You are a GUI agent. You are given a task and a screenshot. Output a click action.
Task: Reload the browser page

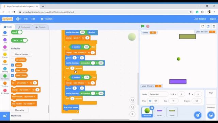click(x=14, y=12)
